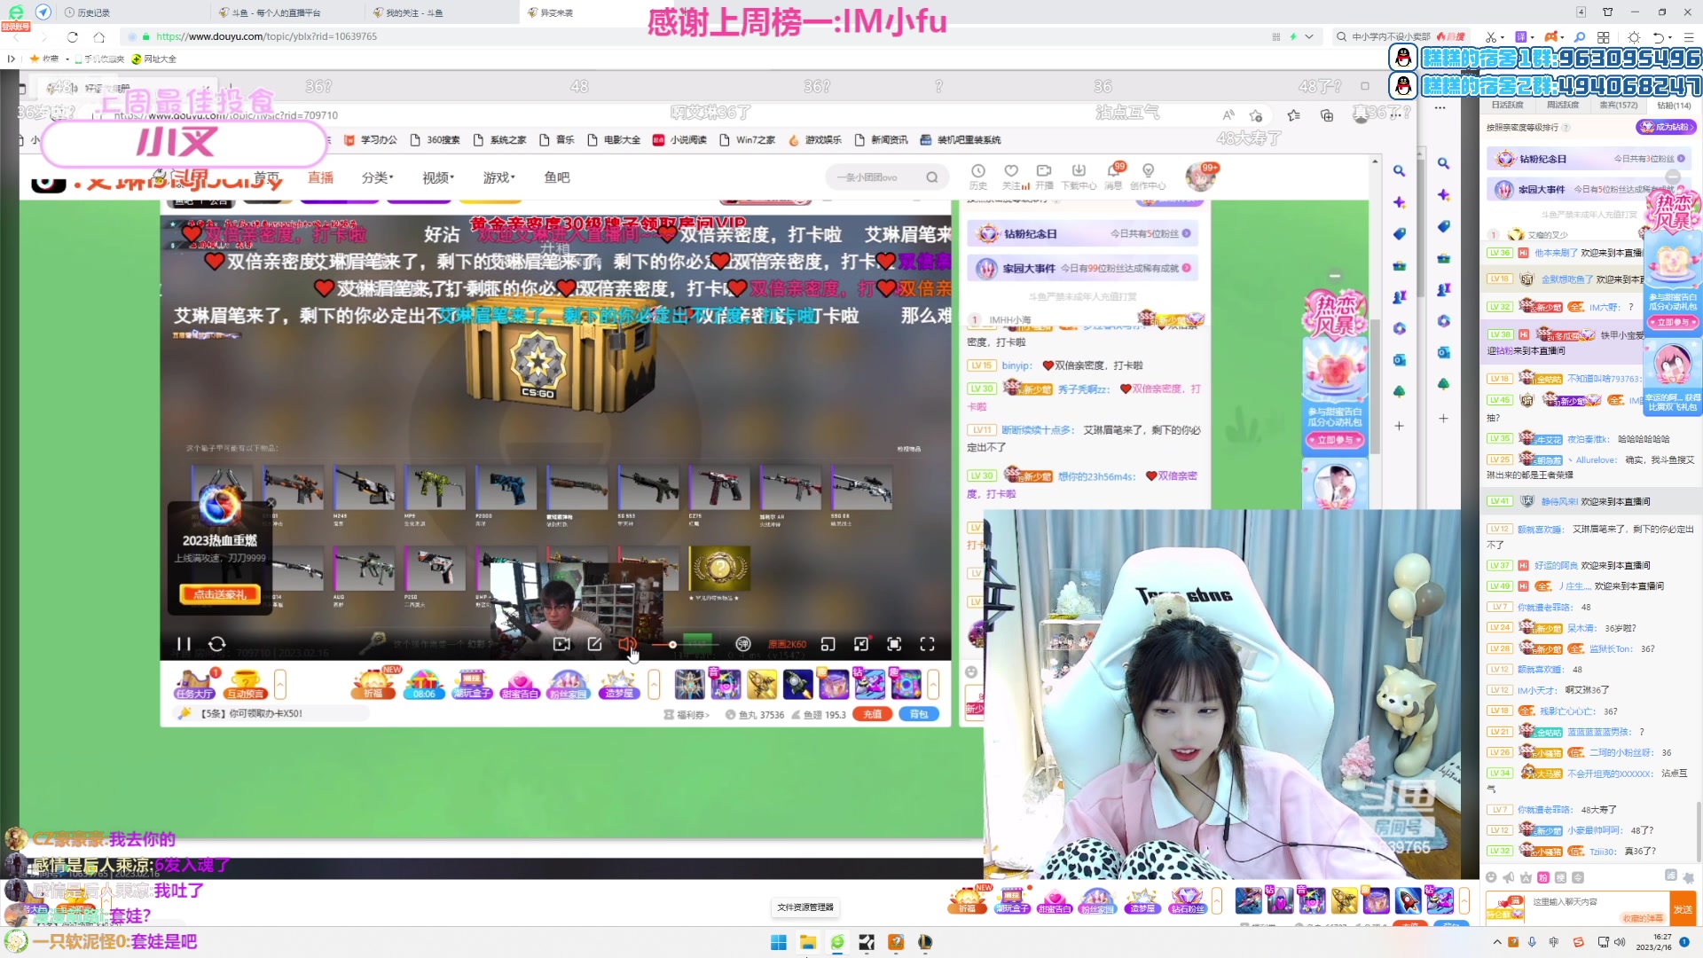Click the emoji icon above chat input
The height and width of the screenshot is (958, 1703).
click(1491, 877)
